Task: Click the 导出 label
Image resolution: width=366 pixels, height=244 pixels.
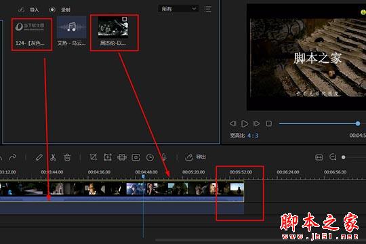Action: pyautogui.click(x=201, y=157)
